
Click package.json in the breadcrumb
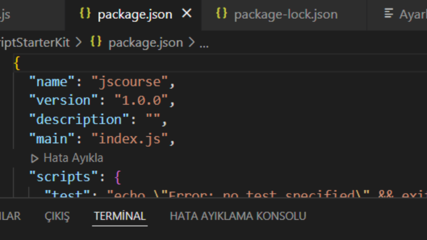[x=146, y=43]
